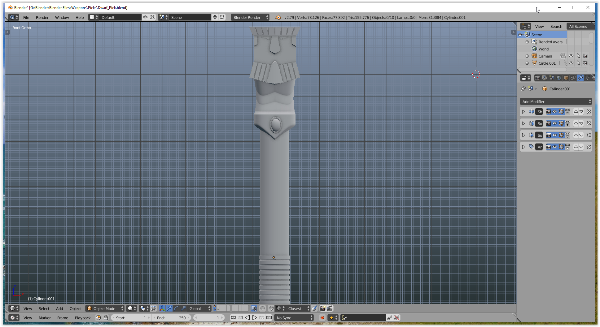Click the auto-keyframe record button

point(322,318)
